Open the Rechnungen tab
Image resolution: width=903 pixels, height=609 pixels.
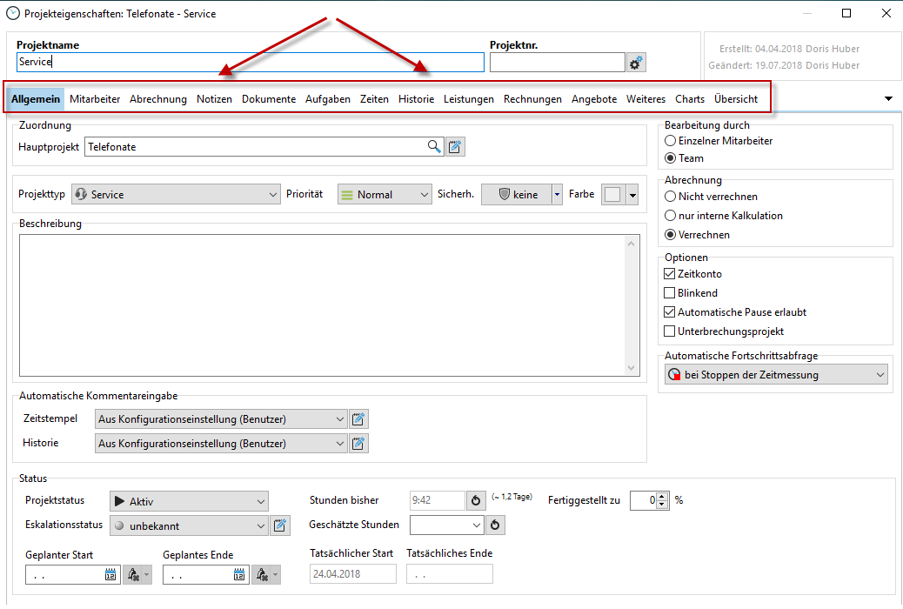tap(532, 99)
